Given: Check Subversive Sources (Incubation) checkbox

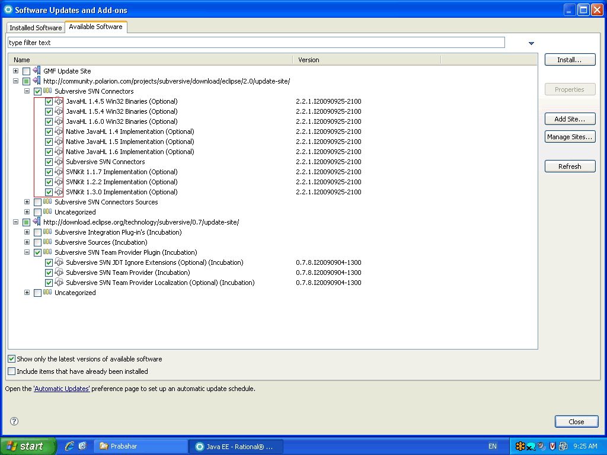Looking at the screenshot, I should [x=37, y=242].
